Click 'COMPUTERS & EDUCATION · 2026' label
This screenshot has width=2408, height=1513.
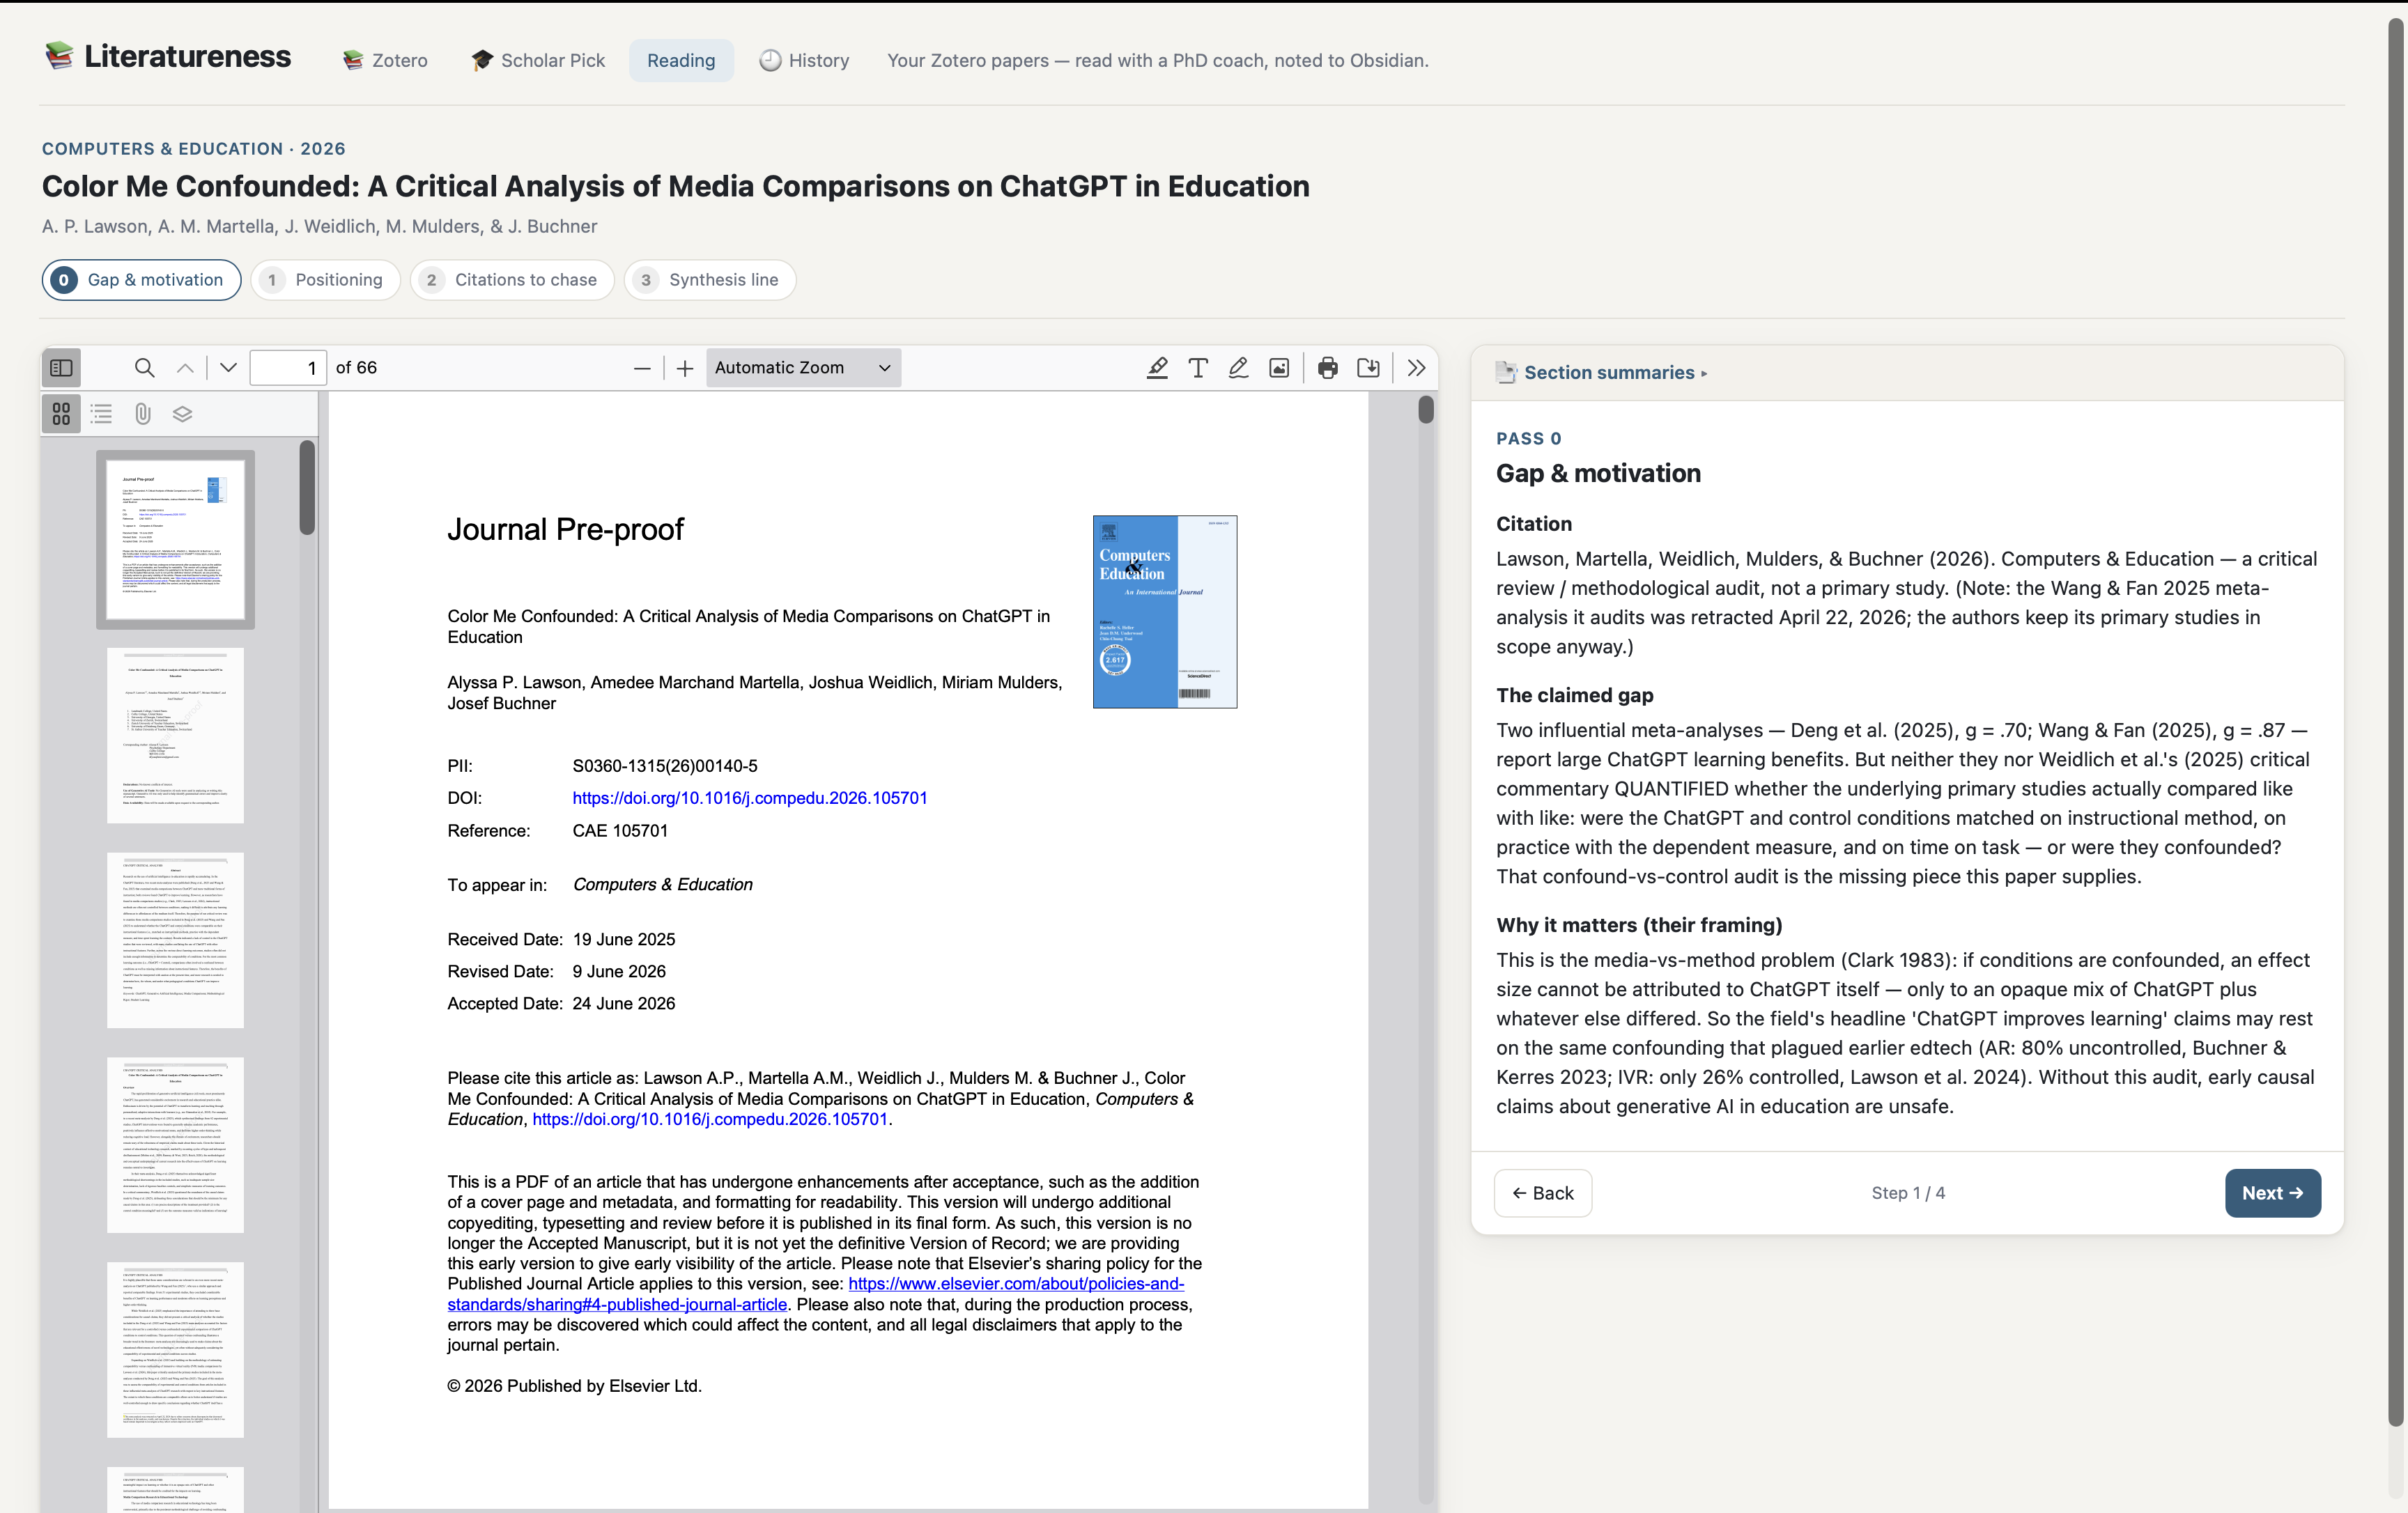(x=194, y=149)
